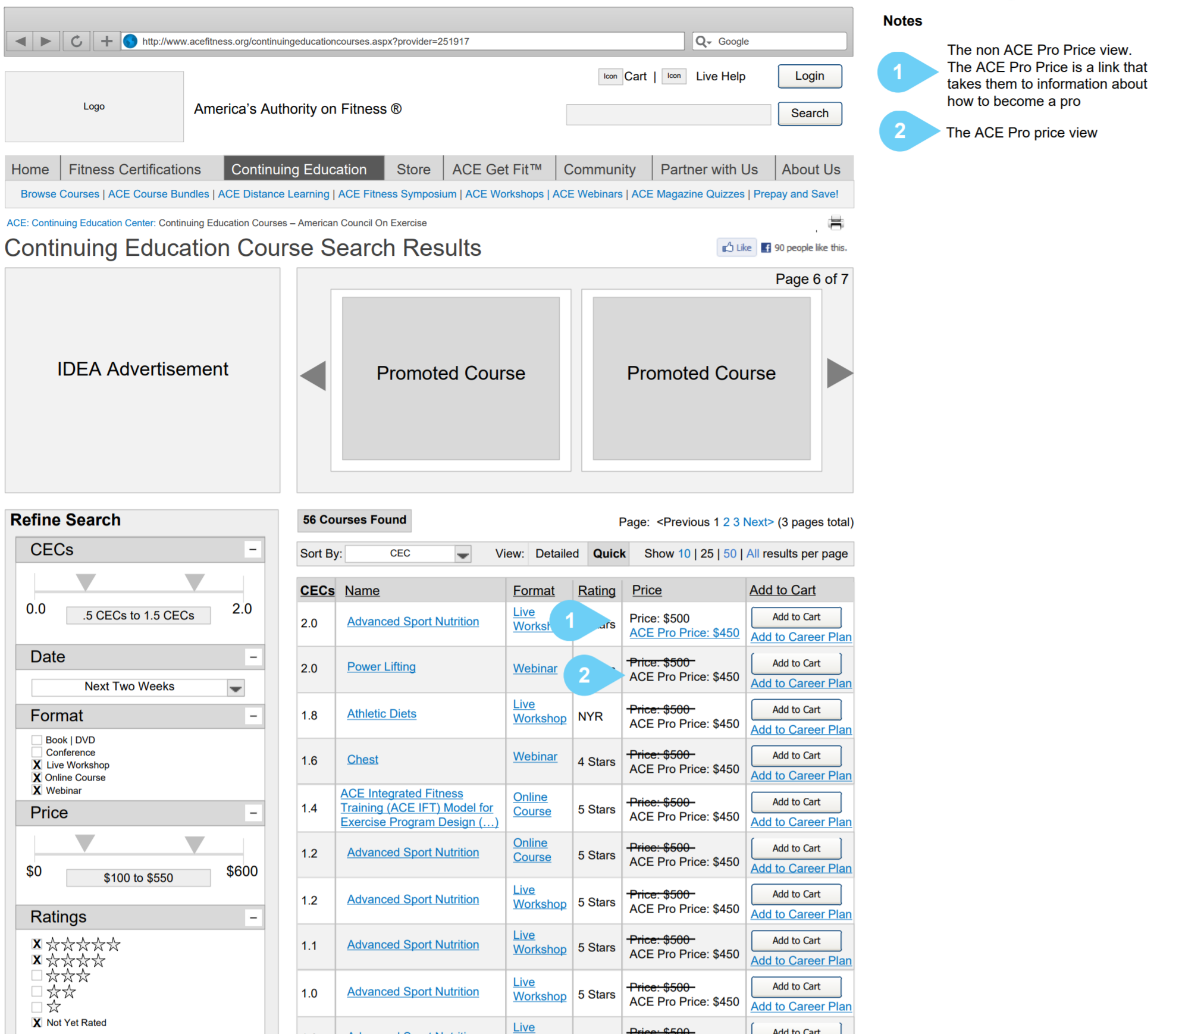Check the two-star rating checkbox

(37, 991)
